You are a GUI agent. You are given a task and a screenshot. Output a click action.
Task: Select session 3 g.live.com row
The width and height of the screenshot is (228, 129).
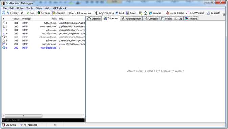(x=43, y=30)
